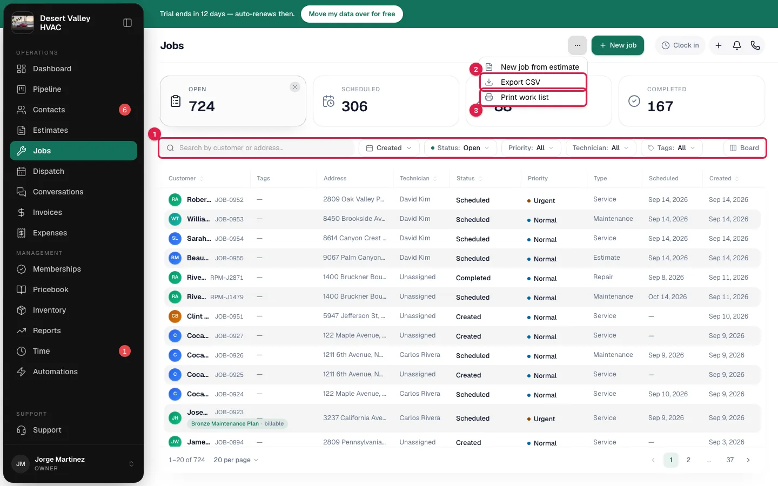This screenshot has height=486, width=778.
Task: Click the Support headset icon
Action: (22, 430)
